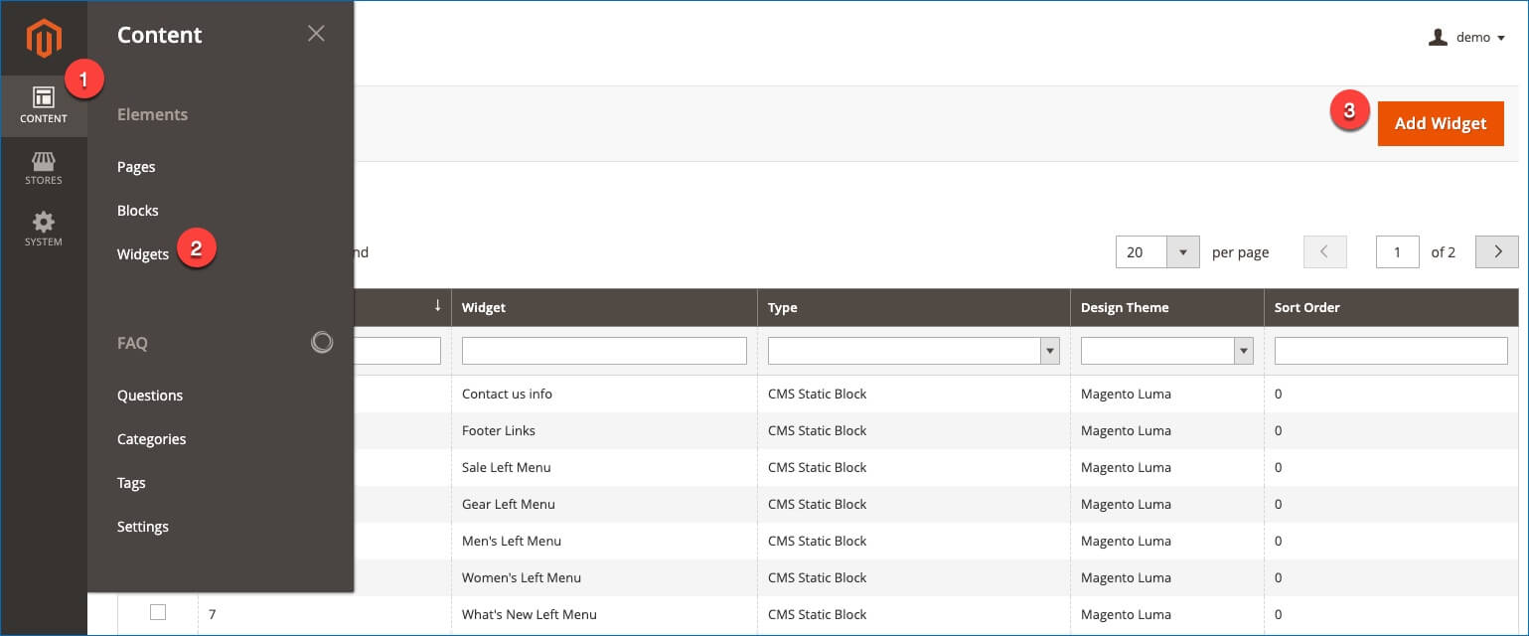Expand the Type filter dropdown
The image size is (1529, 636).
(x=1050, y=350)
